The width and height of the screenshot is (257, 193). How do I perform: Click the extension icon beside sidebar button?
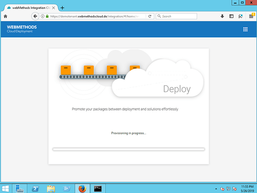pyautogui.click(x=240, y=16)
